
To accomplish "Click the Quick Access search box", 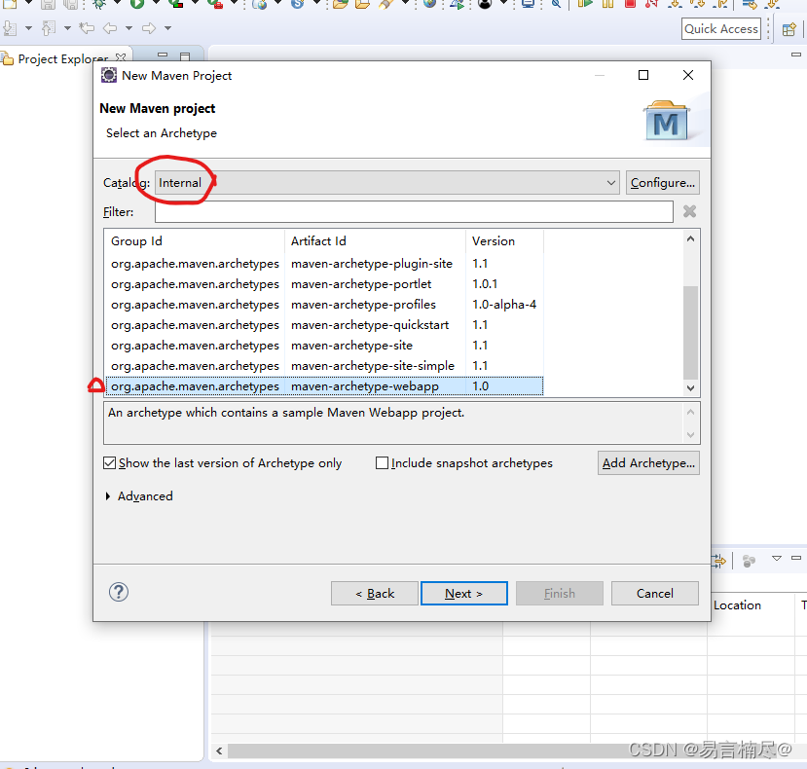I will [x=721, y=29].
